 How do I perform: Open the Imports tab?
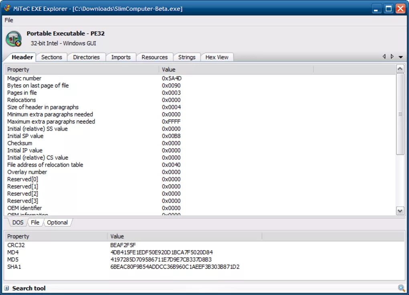tap(121, 57)
